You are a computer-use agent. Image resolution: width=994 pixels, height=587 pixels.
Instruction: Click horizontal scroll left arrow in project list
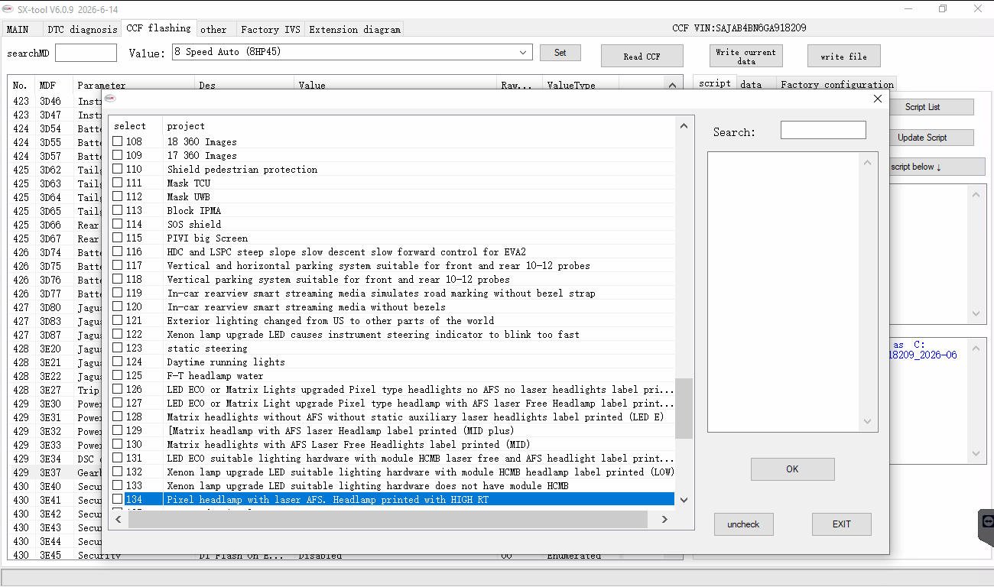pyautogui.click(x=119, y=519)
